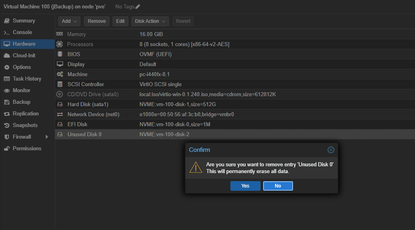415x230 pixels.
Task: Expand the Firewall submenu arrow
Action: pyautogui.click(x=47, y=137)
